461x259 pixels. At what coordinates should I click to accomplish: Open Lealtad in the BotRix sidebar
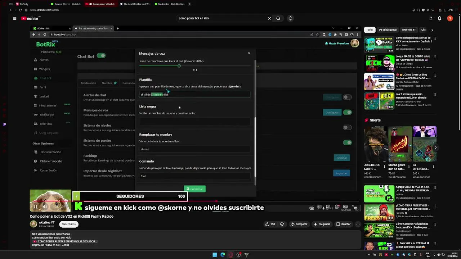pos(44,96)
